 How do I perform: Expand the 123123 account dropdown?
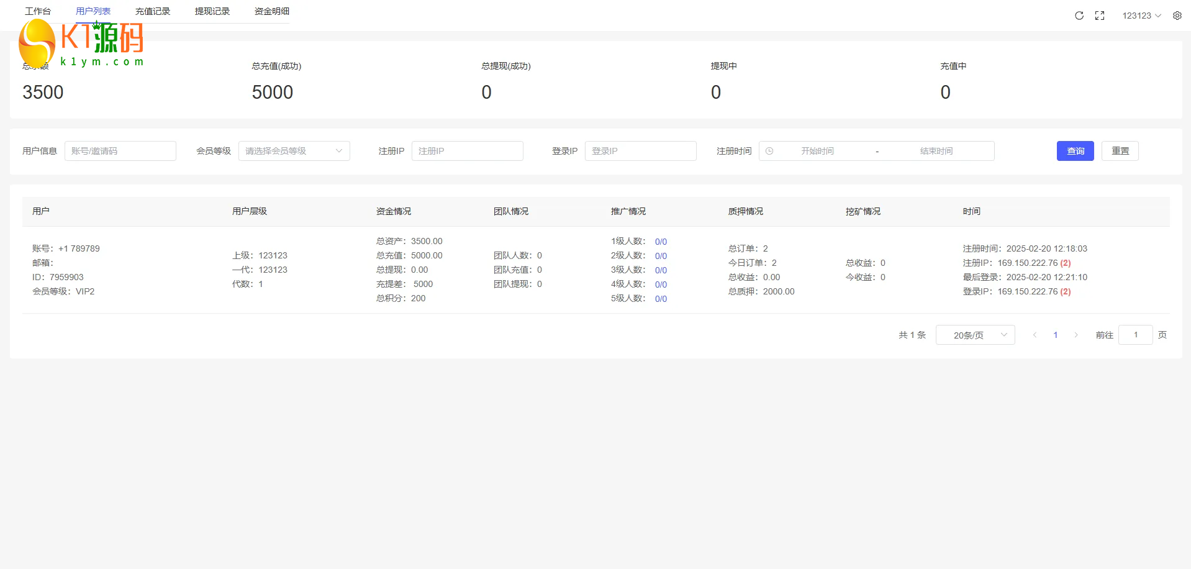tap(1141, 16)
